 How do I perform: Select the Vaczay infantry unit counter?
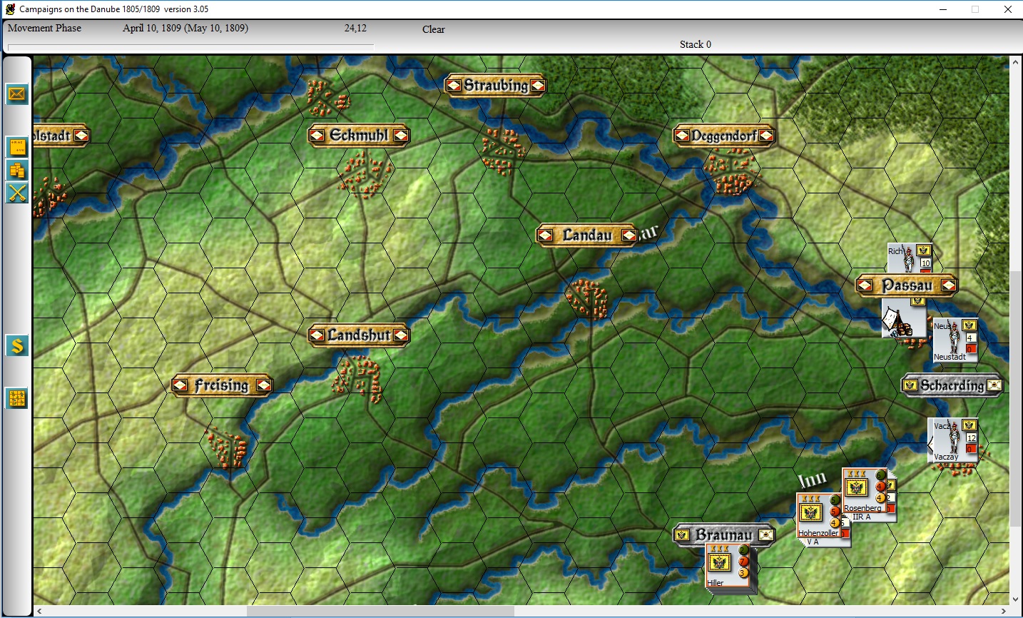(953, 440)
